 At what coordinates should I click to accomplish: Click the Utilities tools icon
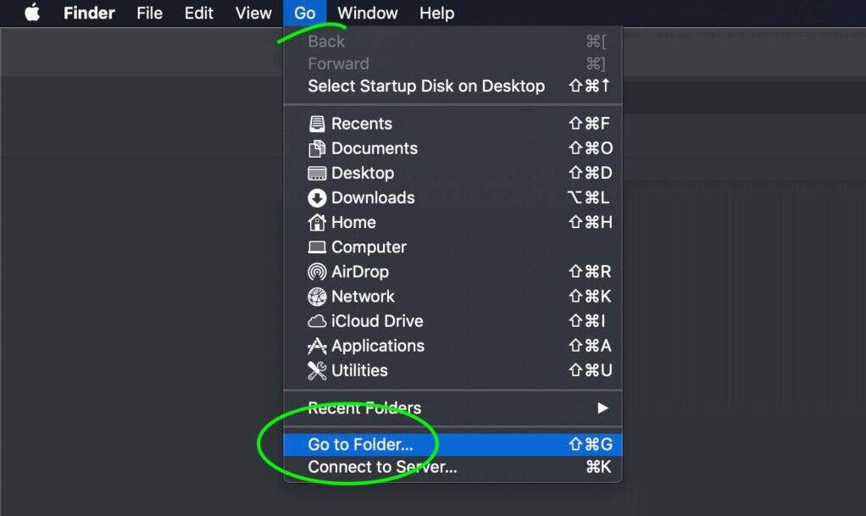click(317, 370)
